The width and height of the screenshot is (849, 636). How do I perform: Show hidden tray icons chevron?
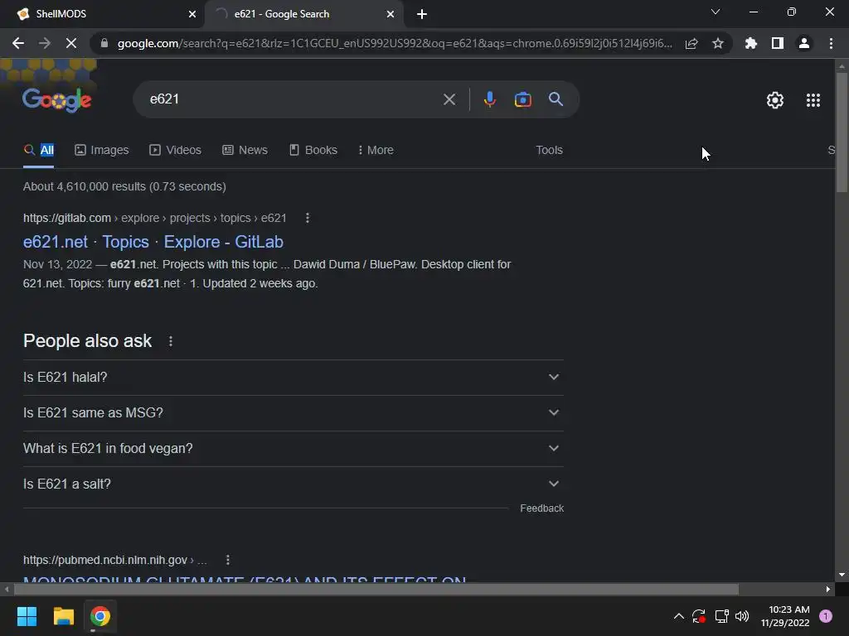coord(678,616)
